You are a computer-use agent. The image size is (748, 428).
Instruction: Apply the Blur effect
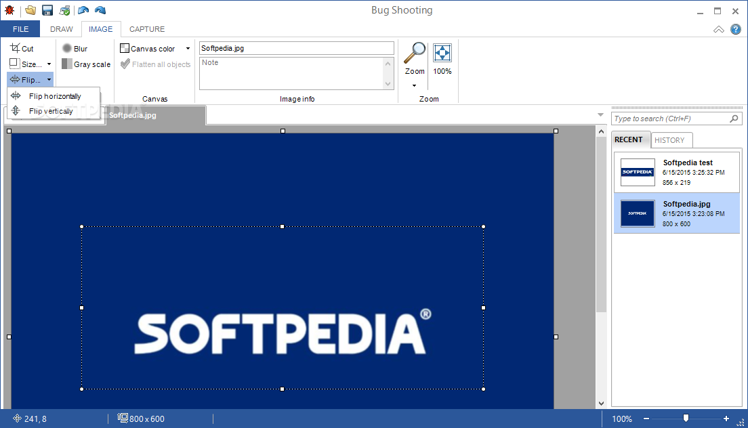pyautogui.click(x=75, y=49)
